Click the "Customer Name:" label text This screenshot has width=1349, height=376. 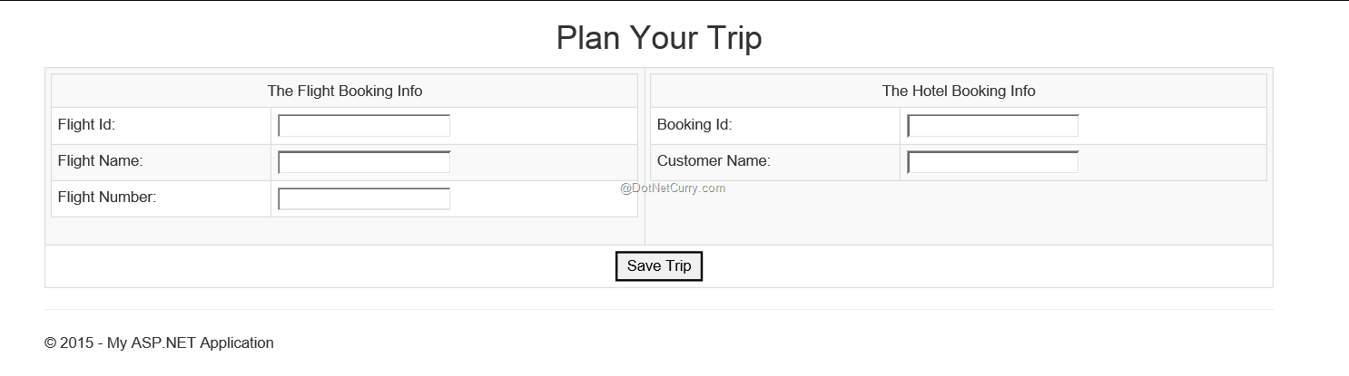714,161
